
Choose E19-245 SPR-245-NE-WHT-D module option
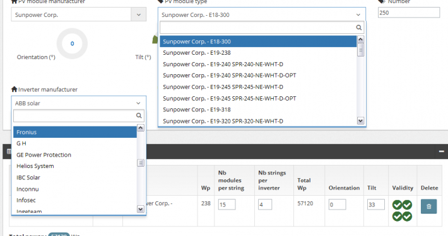[x=258, y=87]
